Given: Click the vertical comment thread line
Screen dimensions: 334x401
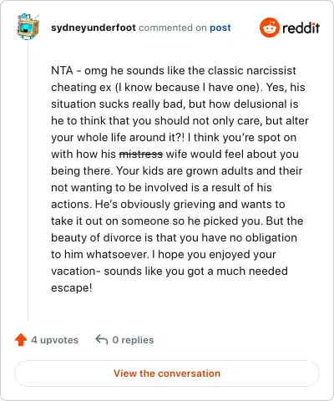Looking at the screenshot, I should pos(28,180).
